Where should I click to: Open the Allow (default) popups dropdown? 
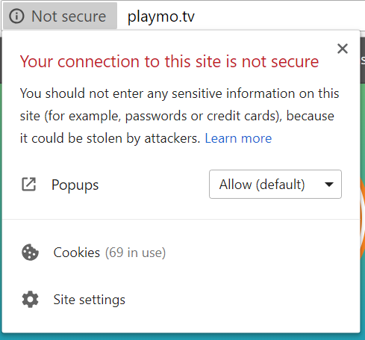pyautogui.click(x=275, y=185)
